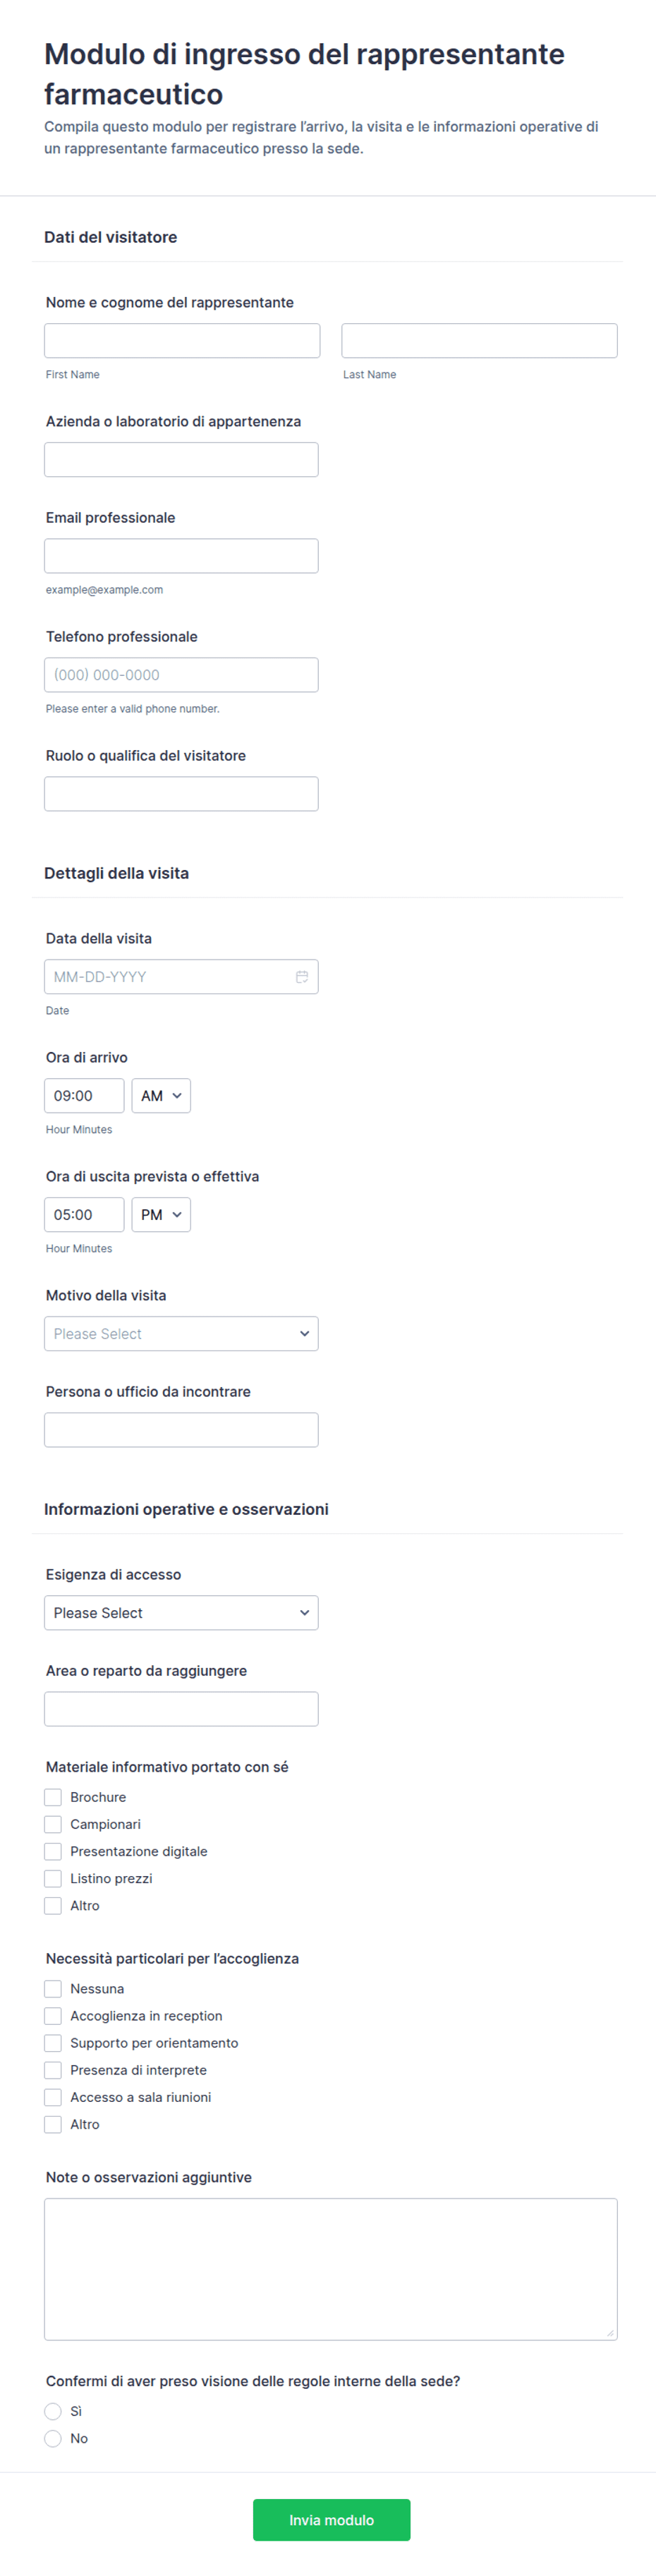Image resolution: width=656 pixels, height=2576 pixels.
Task: Enable Presenza di interprete checkbox
Action: coord(53,2070)
